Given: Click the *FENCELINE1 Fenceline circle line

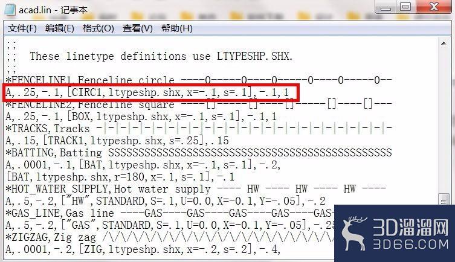Looking at the screenshot, I should click(199, 80).
